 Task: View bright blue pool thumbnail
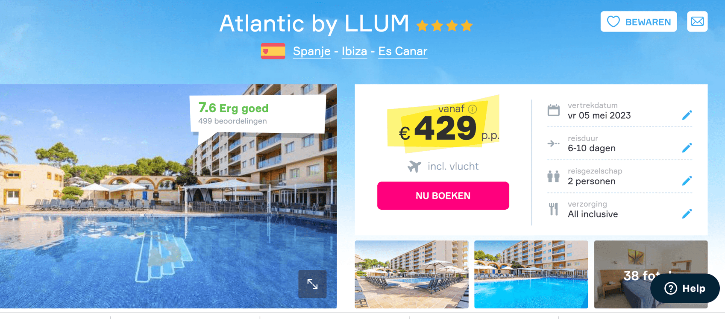(531, 274)
